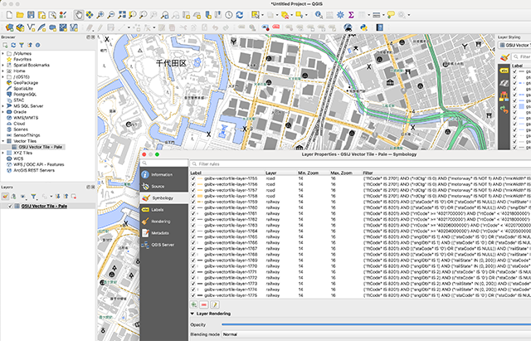The height and width of the screenshot is (341, 531).
Task: Toggle checkbox for gsibv-vectortile-layer-1760
Action: tap(193, 207)
